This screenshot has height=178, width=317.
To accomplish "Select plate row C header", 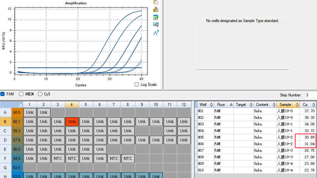I will [6, 131].
